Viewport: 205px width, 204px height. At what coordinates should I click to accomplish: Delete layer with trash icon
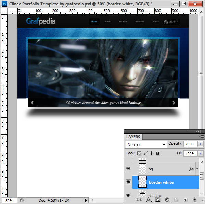point(195,200)
